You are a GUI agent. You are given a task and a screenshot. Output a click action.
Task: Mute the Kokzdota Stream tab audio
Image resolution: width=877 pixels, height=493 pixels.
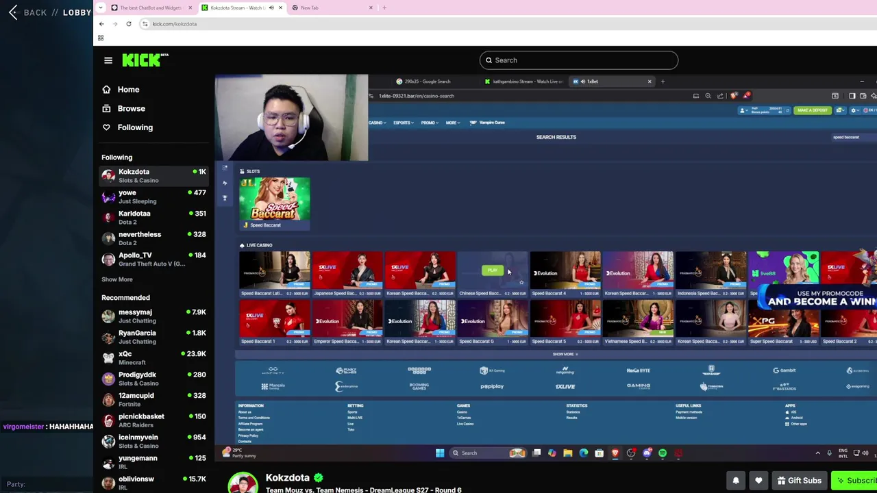(271, 8)
